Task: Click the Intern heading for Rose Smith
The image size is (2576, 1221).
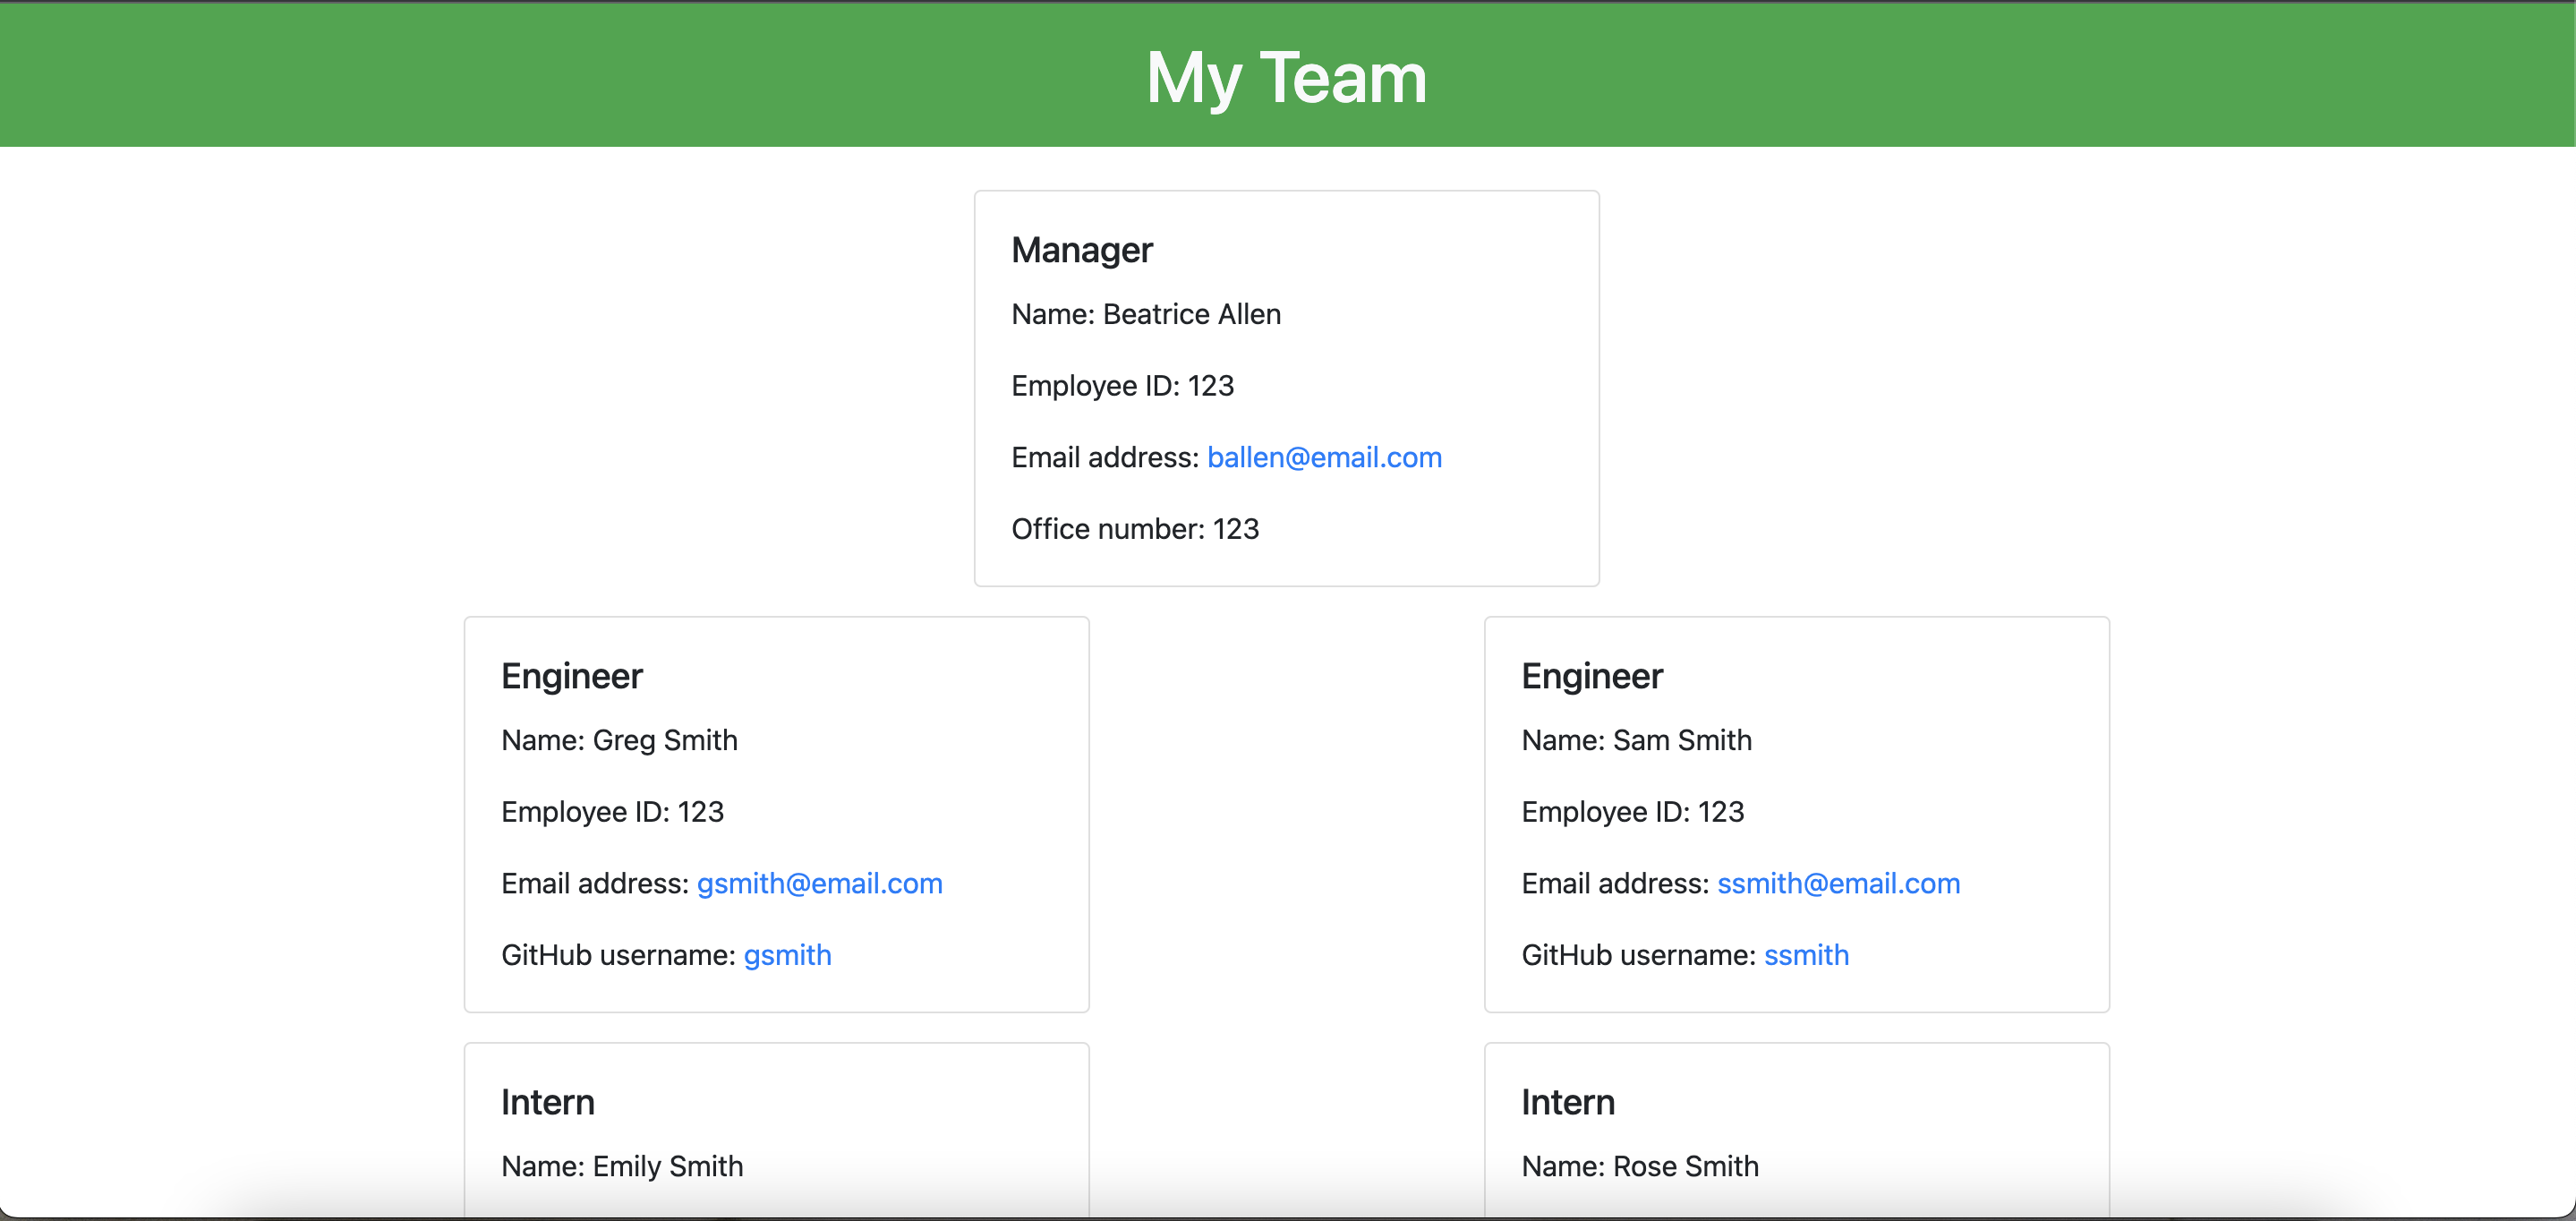Action: (1567, 1101)
